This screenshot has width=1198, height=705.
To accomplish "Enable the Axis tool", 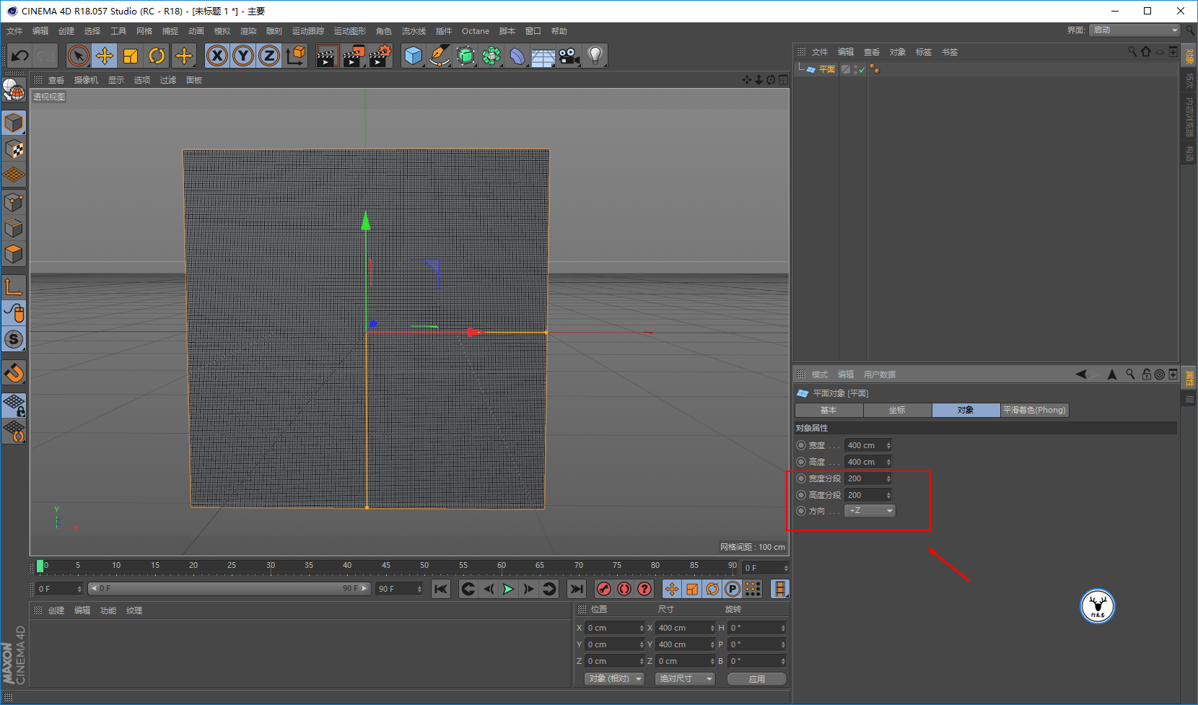I will (14, 287).
